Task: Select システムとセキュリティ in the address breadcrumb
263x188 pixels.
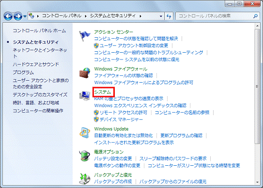Action: (112, 16)
